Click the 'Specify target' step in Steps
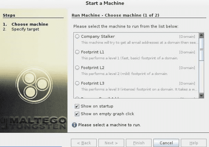This screenshot has width=209, height=147. pyautogui.click(x=25, y=29)
